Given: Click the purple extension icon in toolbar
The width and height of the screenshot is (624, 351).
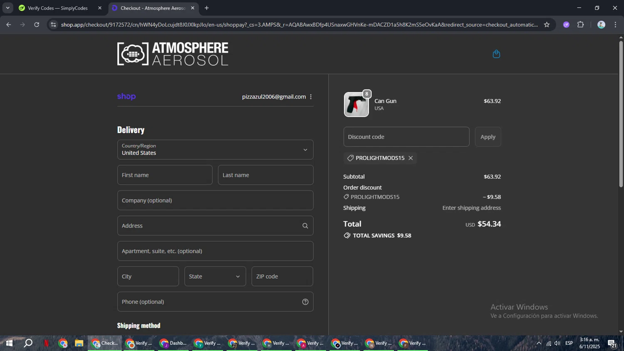Looking at the screenshot, I should (566, 25).
